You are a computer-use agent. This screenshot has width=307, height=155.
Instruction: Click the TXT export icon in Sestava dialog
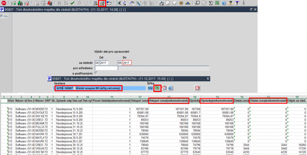164,88
